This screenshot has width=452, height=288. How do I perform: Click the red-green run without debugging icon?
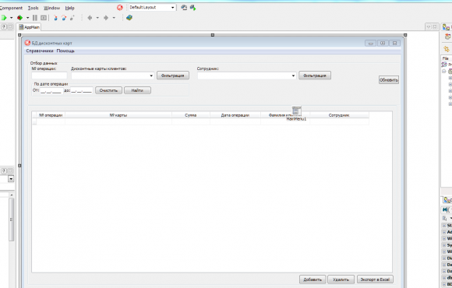click(20, 18)
